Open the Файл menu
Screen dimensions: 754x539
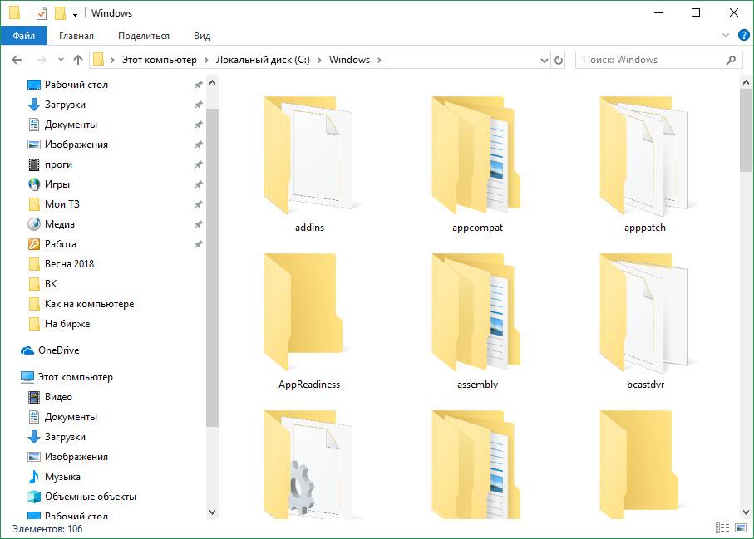[23, 36]
